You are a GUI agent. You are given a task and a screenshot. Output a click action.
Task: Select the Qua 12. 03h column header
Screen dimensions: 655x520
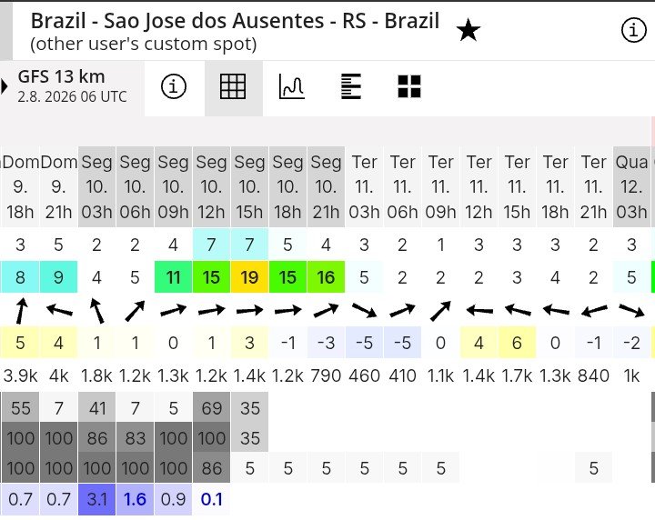click(x=631, y=187)
